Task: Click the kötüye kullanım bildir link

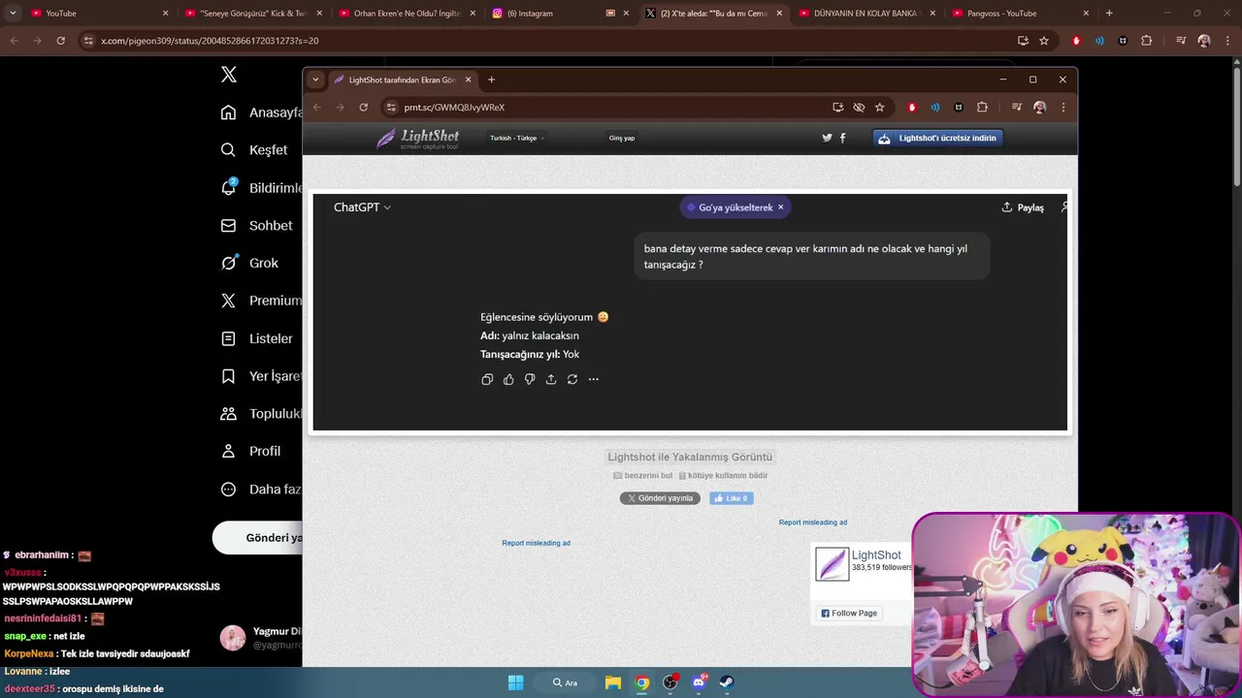Action: coord(723,475)
